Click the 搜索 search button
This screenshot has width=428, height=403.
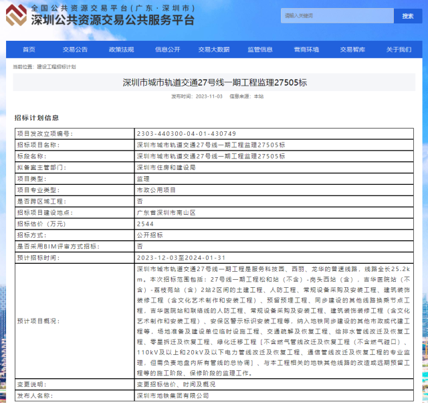[x=408, y=16]
